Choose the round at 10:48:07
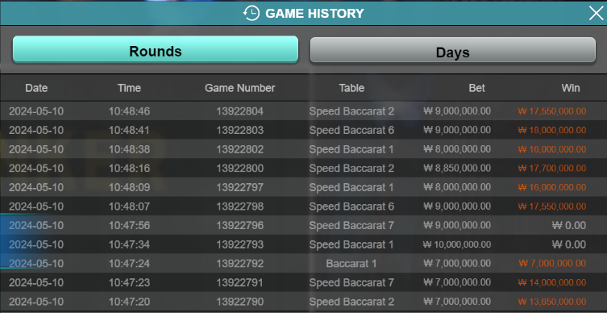The height and width of the screenshot is (313, 607). coord(303,206)
